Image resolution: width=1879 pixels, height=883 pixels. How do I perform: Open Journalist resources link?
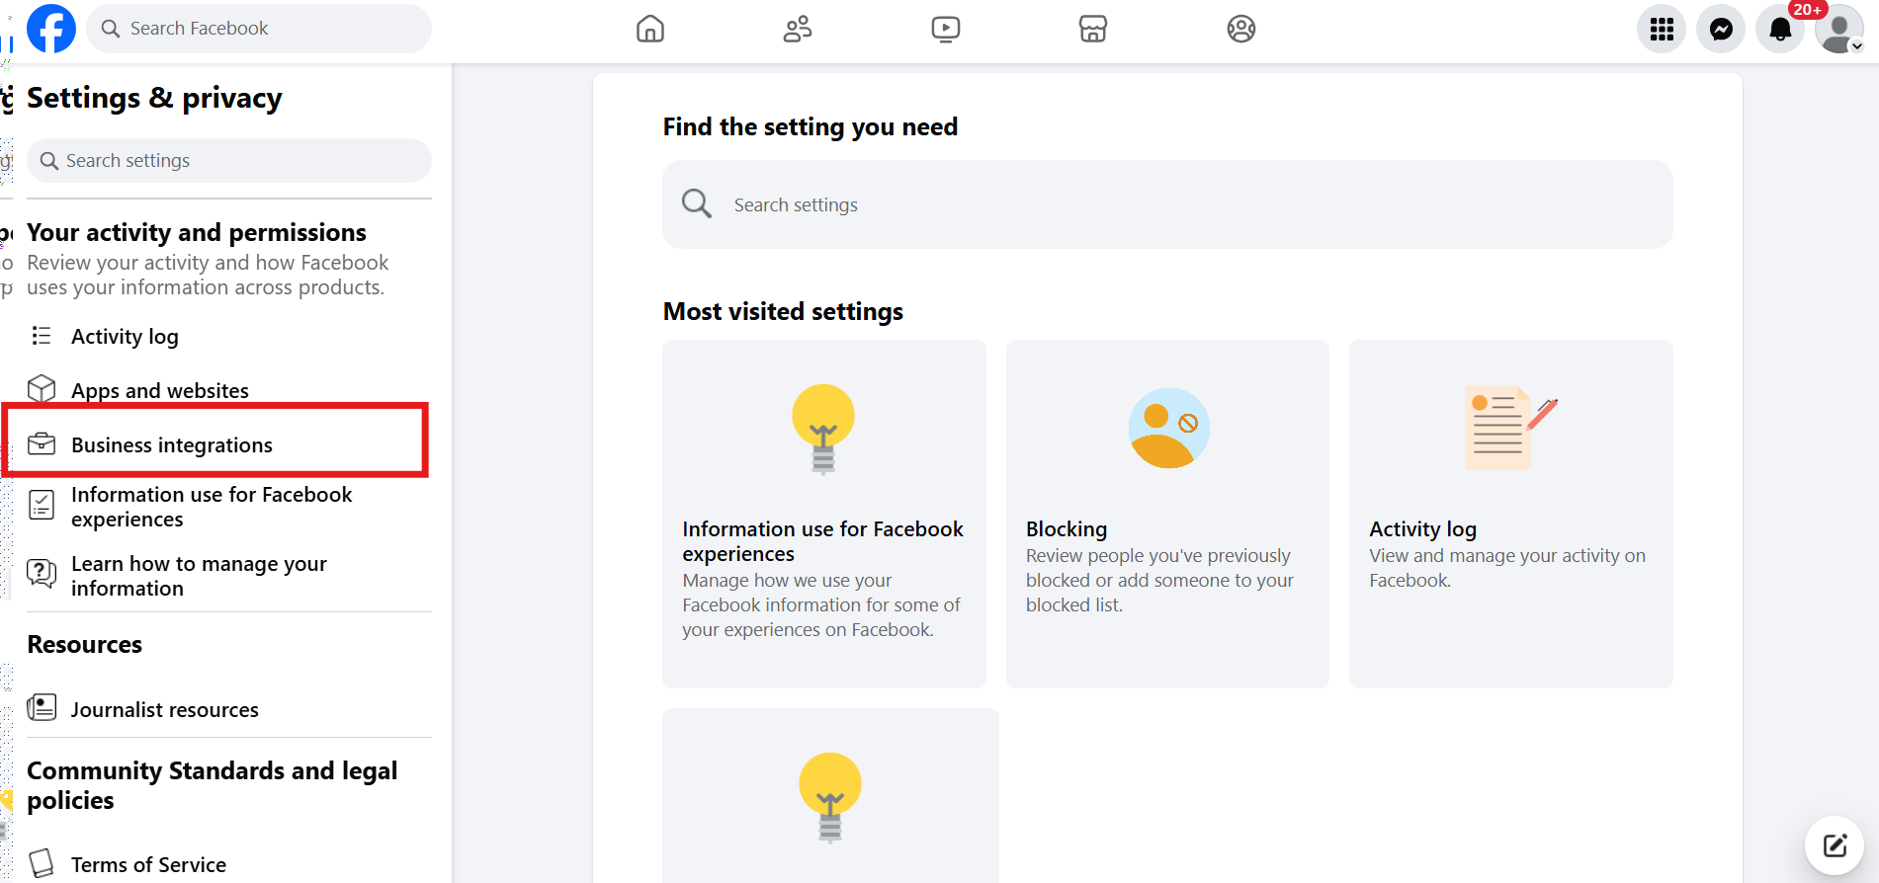pyautogui.click(x=164, y=710)
